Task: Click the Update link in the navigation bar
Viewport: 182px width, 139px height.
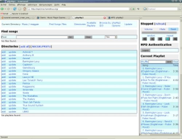Action: pos(128,24)
